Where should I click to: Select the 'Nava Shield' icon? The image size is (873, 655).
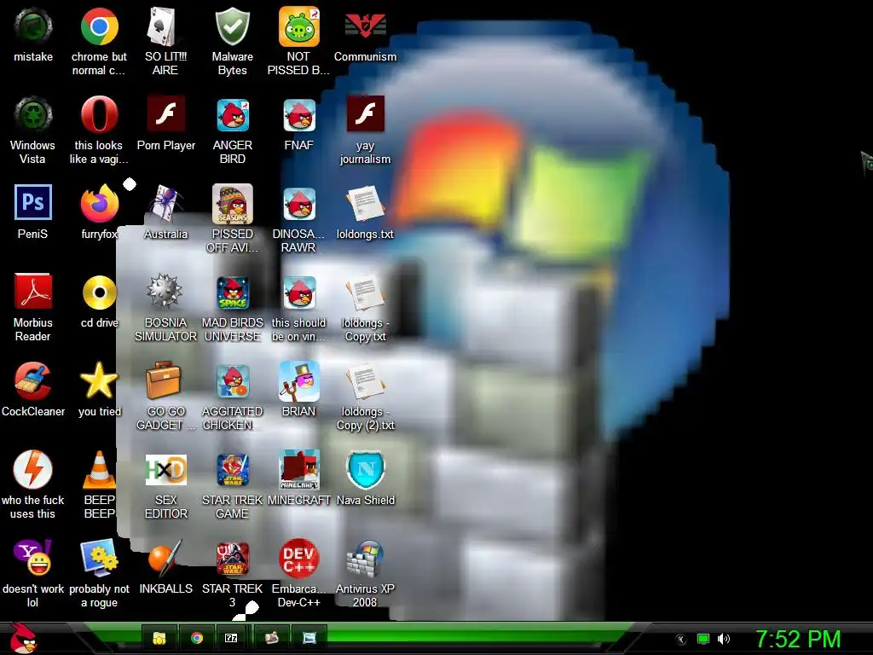pos(365,470)
